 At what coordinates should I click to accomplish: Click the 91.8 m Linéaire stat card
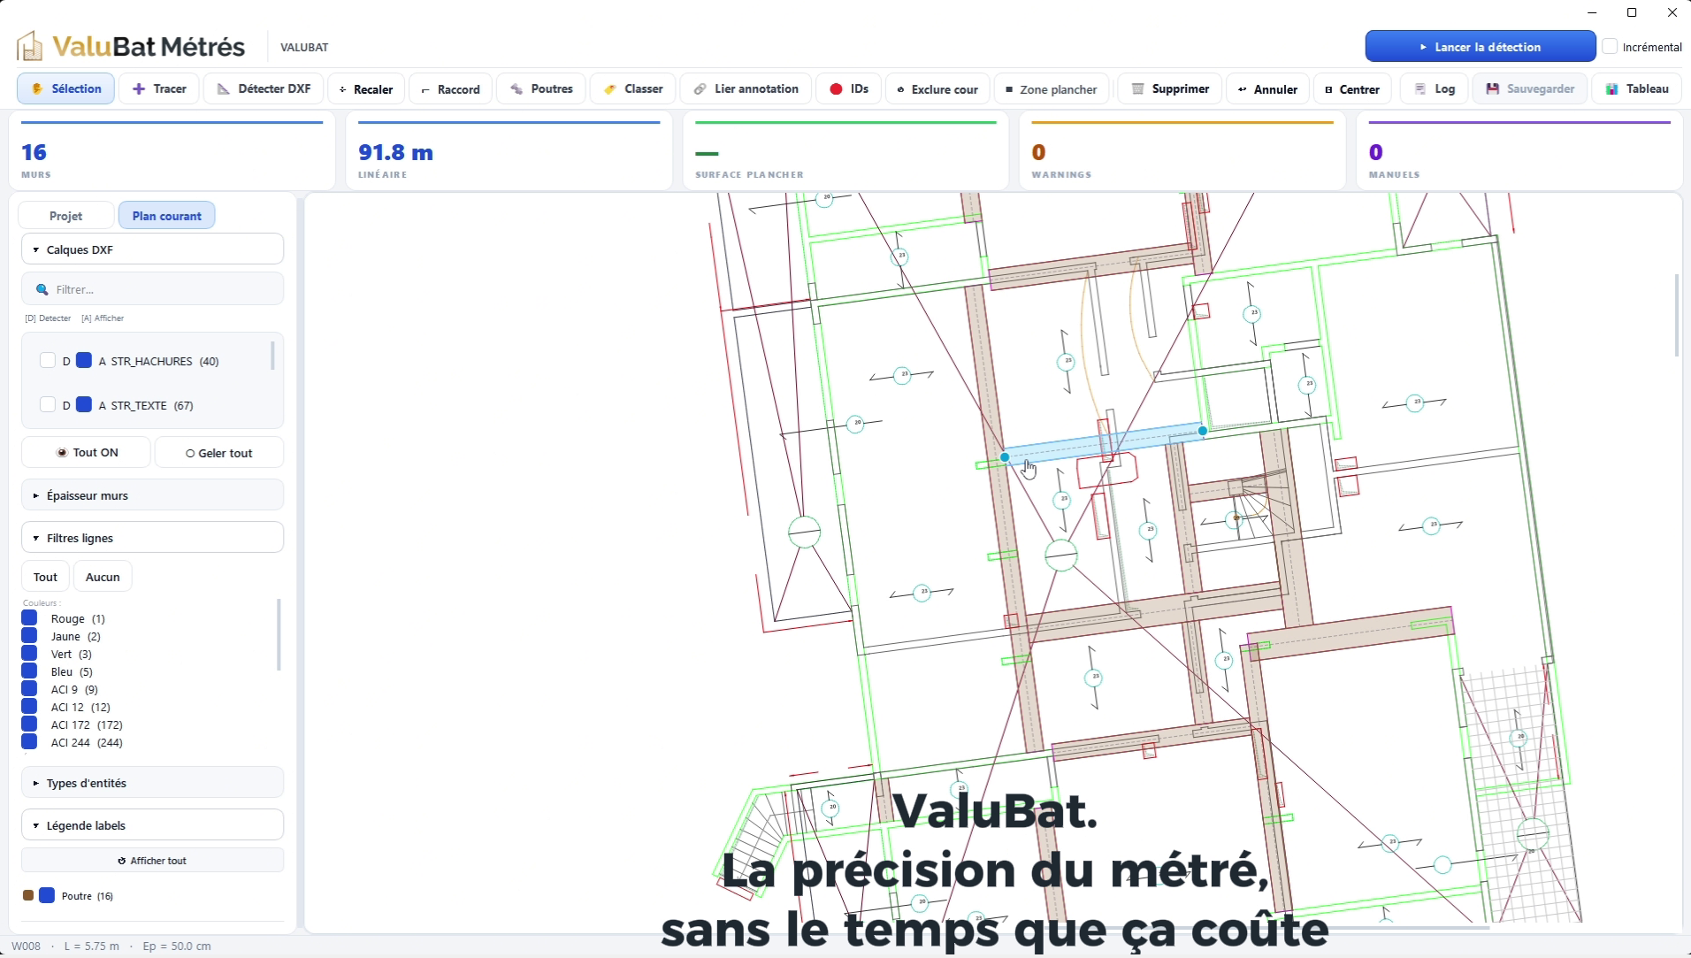click(x=509, y=150)
